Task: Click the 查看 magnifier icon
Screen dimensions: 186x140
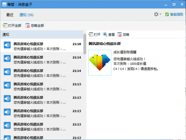Action: tap(105, 35)
